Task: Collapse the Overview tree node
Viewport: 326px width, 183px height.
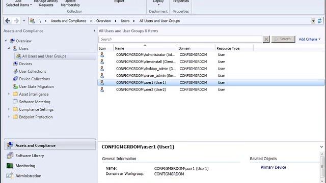Action: coord(6,41)
